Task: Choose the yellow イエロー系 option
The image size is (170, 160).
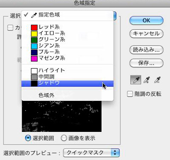Action: pyautogui.click(x=68, y=33)
